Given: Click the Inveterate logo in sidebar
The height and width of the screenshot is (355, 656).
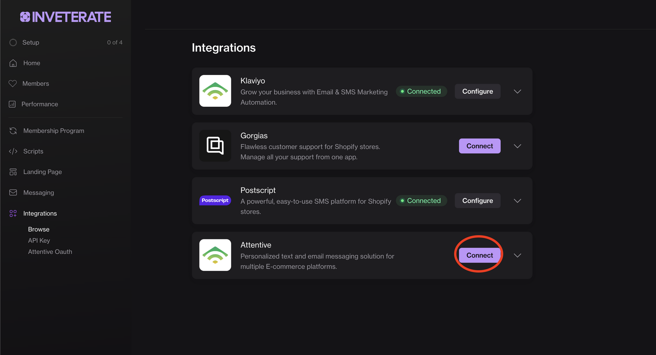Looking at the screenshot, I should tap(66, 17).
